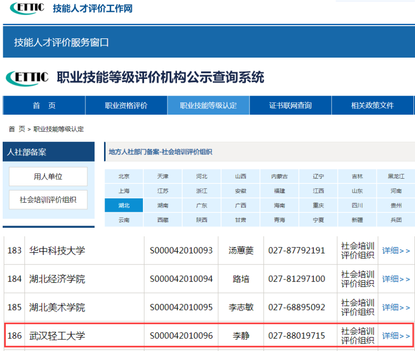This screenshot has width=415, height=351.
Task: Choose 陕西 province filter
Action: [202, 220]
